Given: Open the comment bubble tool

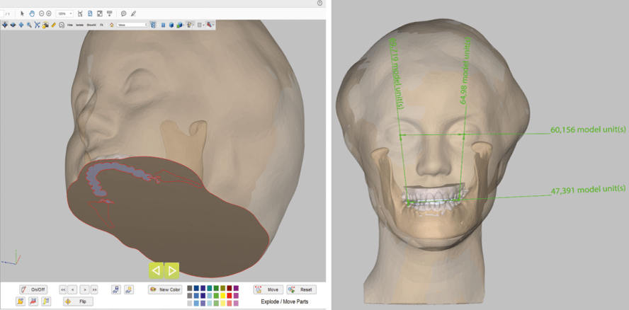Looking at the screenshot, I should (x=123, y=13).
